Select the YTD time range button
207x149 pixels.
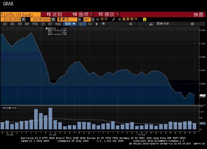tap(35, 24)
